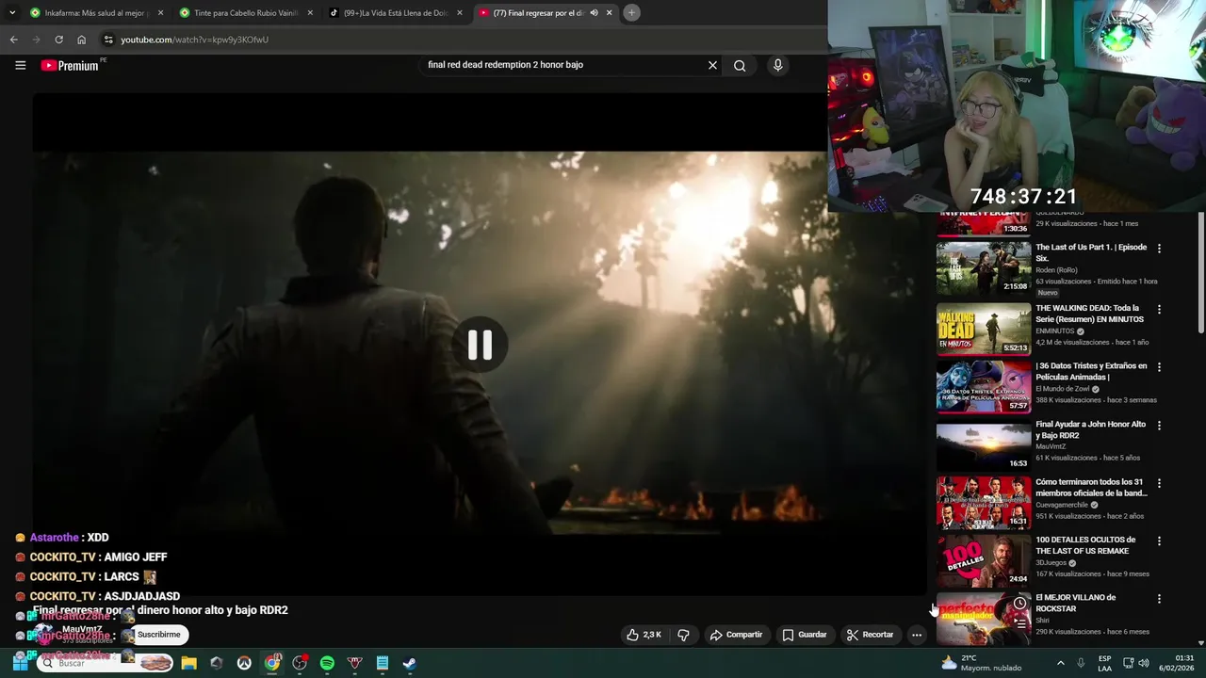Viewport: 1206px width, 678px height.
Task: Open MauVmtZ channel name link
Action: (82, 629)
